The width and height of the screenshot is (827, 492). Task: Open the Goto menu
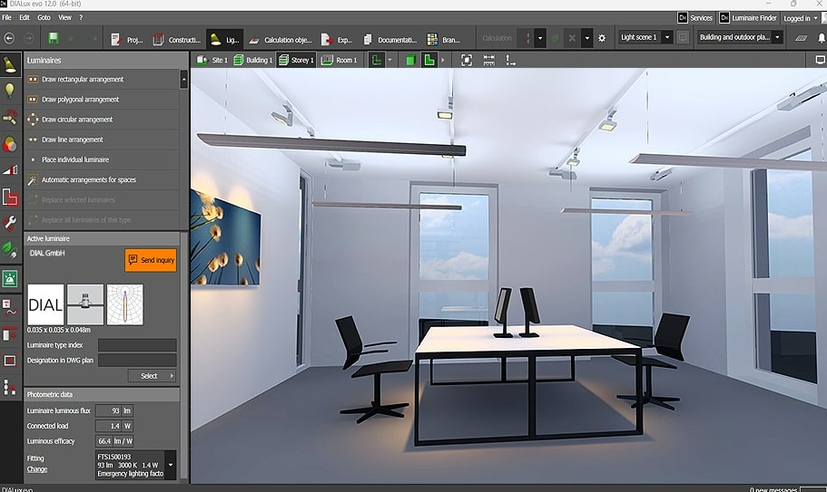point(44,17)
